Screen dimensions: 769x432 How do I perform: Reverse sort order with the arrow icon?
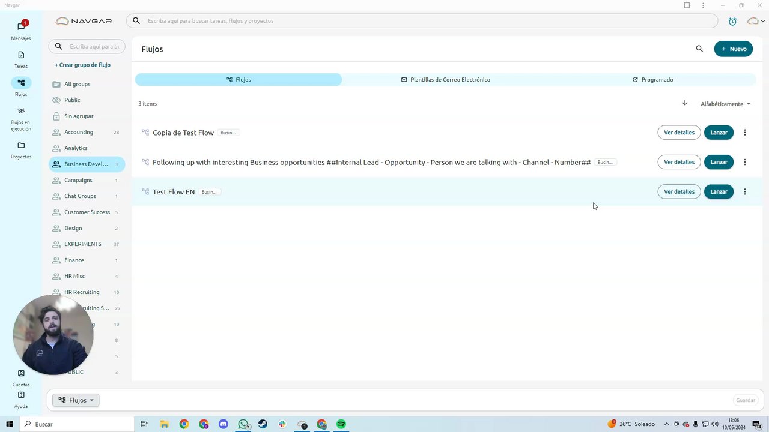[x=684, y=103]
